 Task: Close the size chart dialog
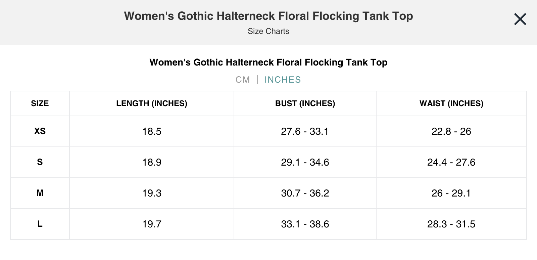click(x=520, y=19)
